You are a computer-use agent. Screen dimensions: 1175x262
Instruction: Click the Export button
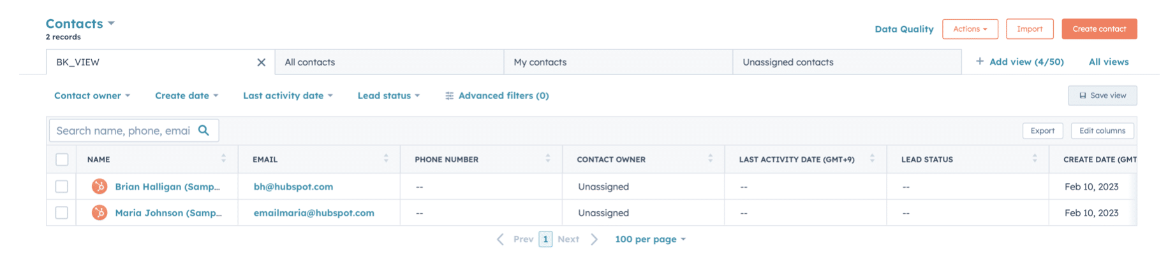tap(1042, 130)
